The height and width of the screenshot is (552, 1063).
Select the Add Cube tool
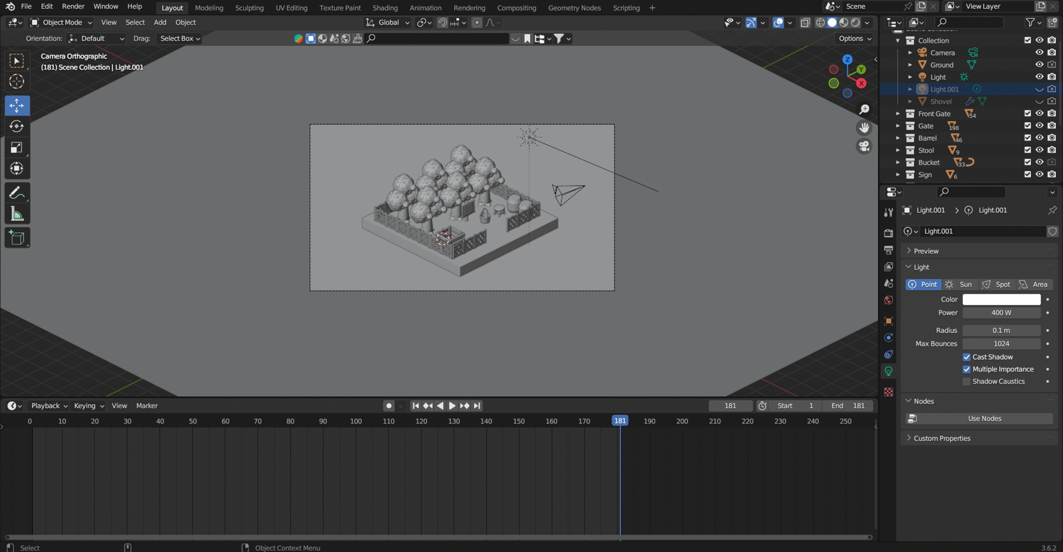tap(17, 238)
